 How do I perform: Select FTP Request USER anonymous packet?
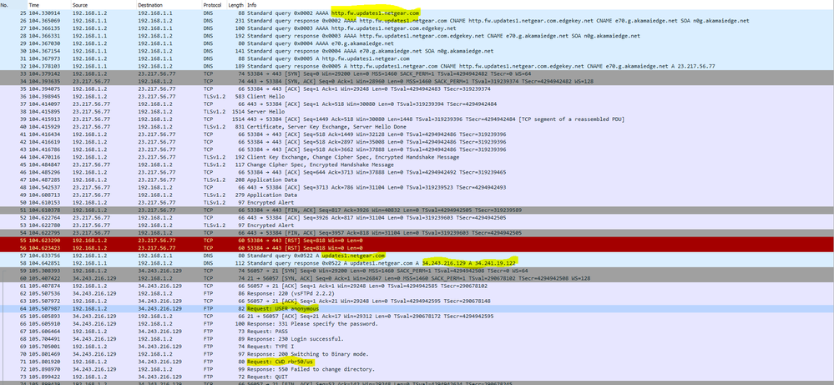417,308
